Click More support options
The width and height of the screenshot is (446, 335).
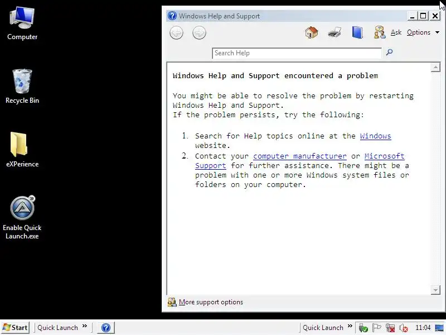(211, 302)
